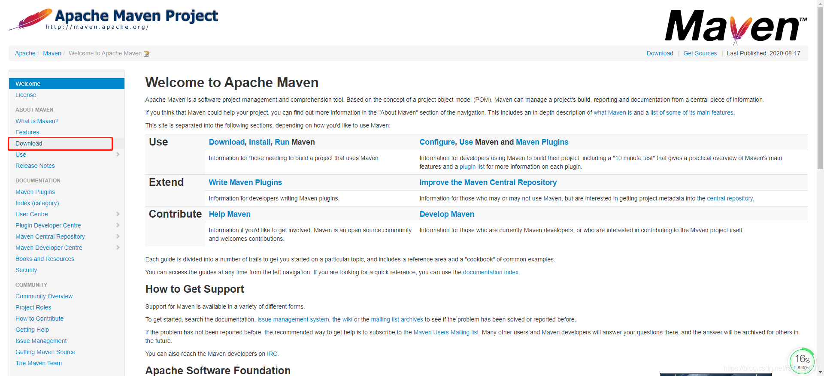Open Community Overview in sidebar
824x376 pixels.
coord(44,296)
